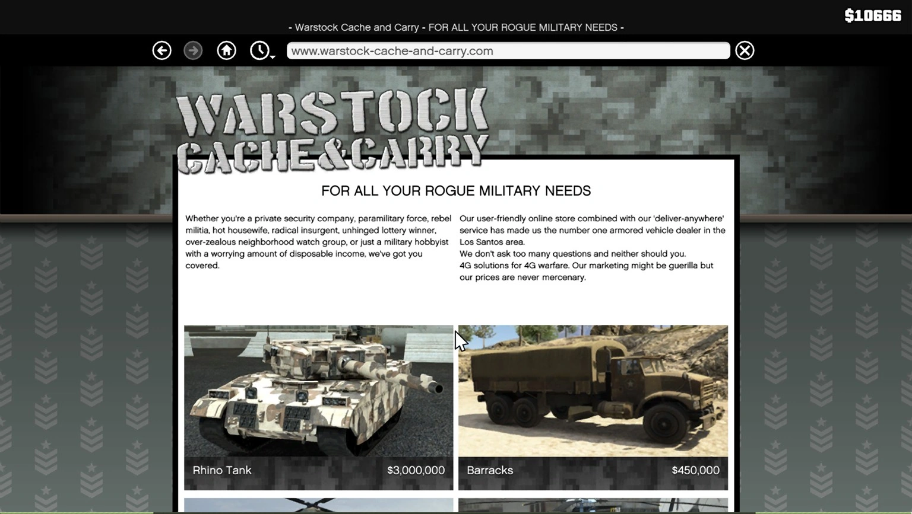Click the Barracks military truck photo
The width and height of the screenshot is (912, 514).
(592, 390)
